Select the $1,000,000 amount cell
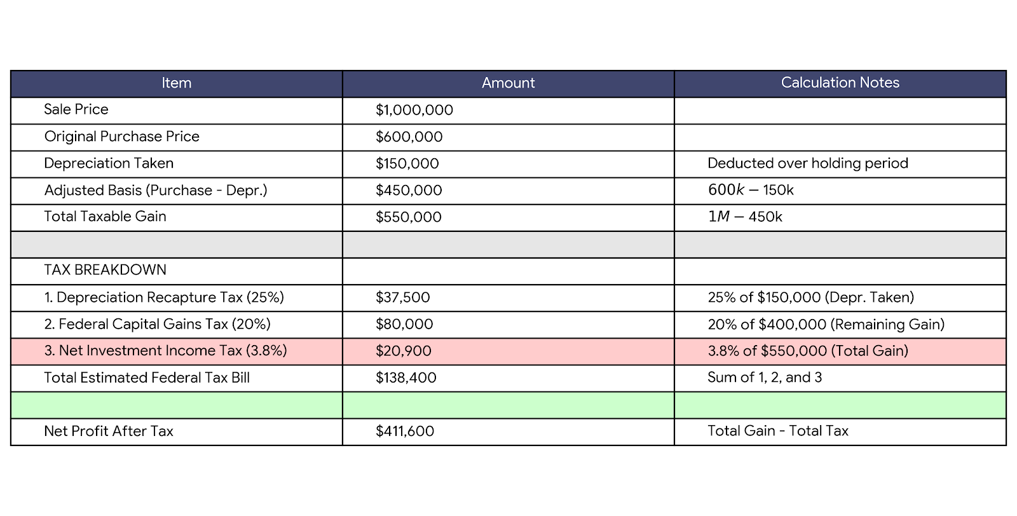The width and height of the screenshot is (1017, 516). [x=414, y=111]
